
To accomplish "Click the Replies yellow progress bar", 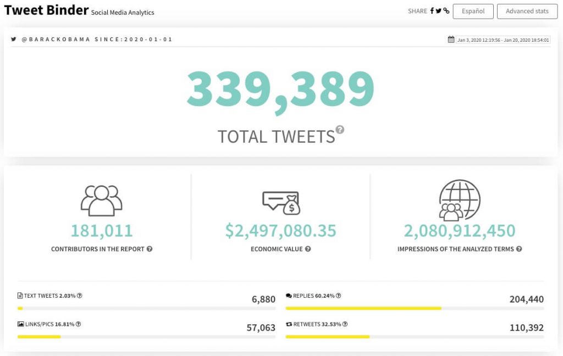I will coord(363,308).
